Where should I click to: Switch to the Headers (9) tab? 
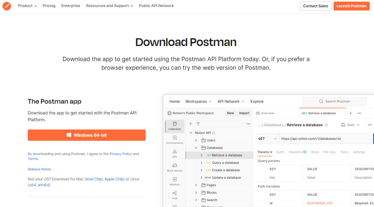298,152
